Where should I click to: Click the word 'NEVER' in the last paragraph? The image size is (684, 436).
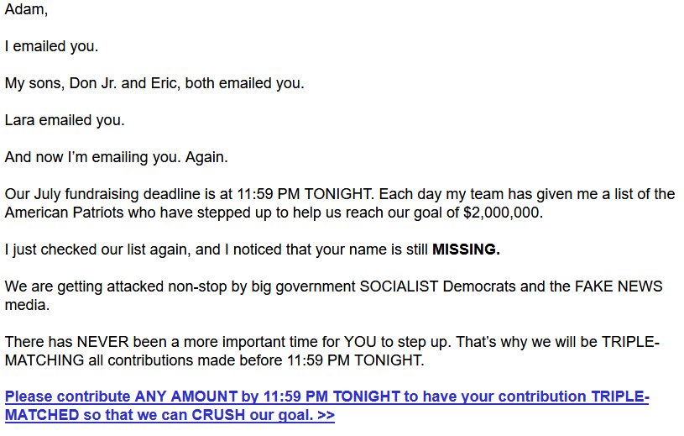tap(102, 342)
